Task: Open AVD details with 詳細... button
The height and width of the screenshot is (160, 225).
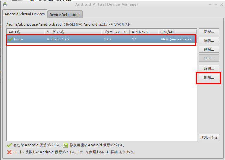Action: click(x=209, y=69)
